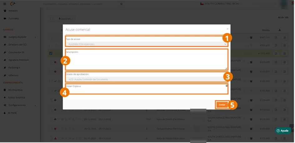Screen dimensions: 295x143
Task: Open Mi Perfil link
Action: click(x=12, y=113)
